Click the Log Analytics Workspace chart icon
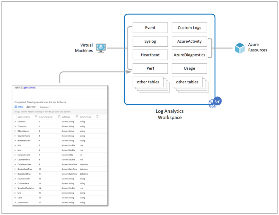279x215 pixels. [x=215, y=103]
